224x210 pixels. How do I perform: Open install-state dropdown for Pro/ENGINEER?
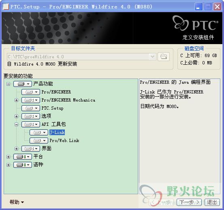point(31,92)
